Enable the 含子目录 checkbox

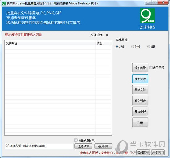pyautogui.click(x=151, y=67)
